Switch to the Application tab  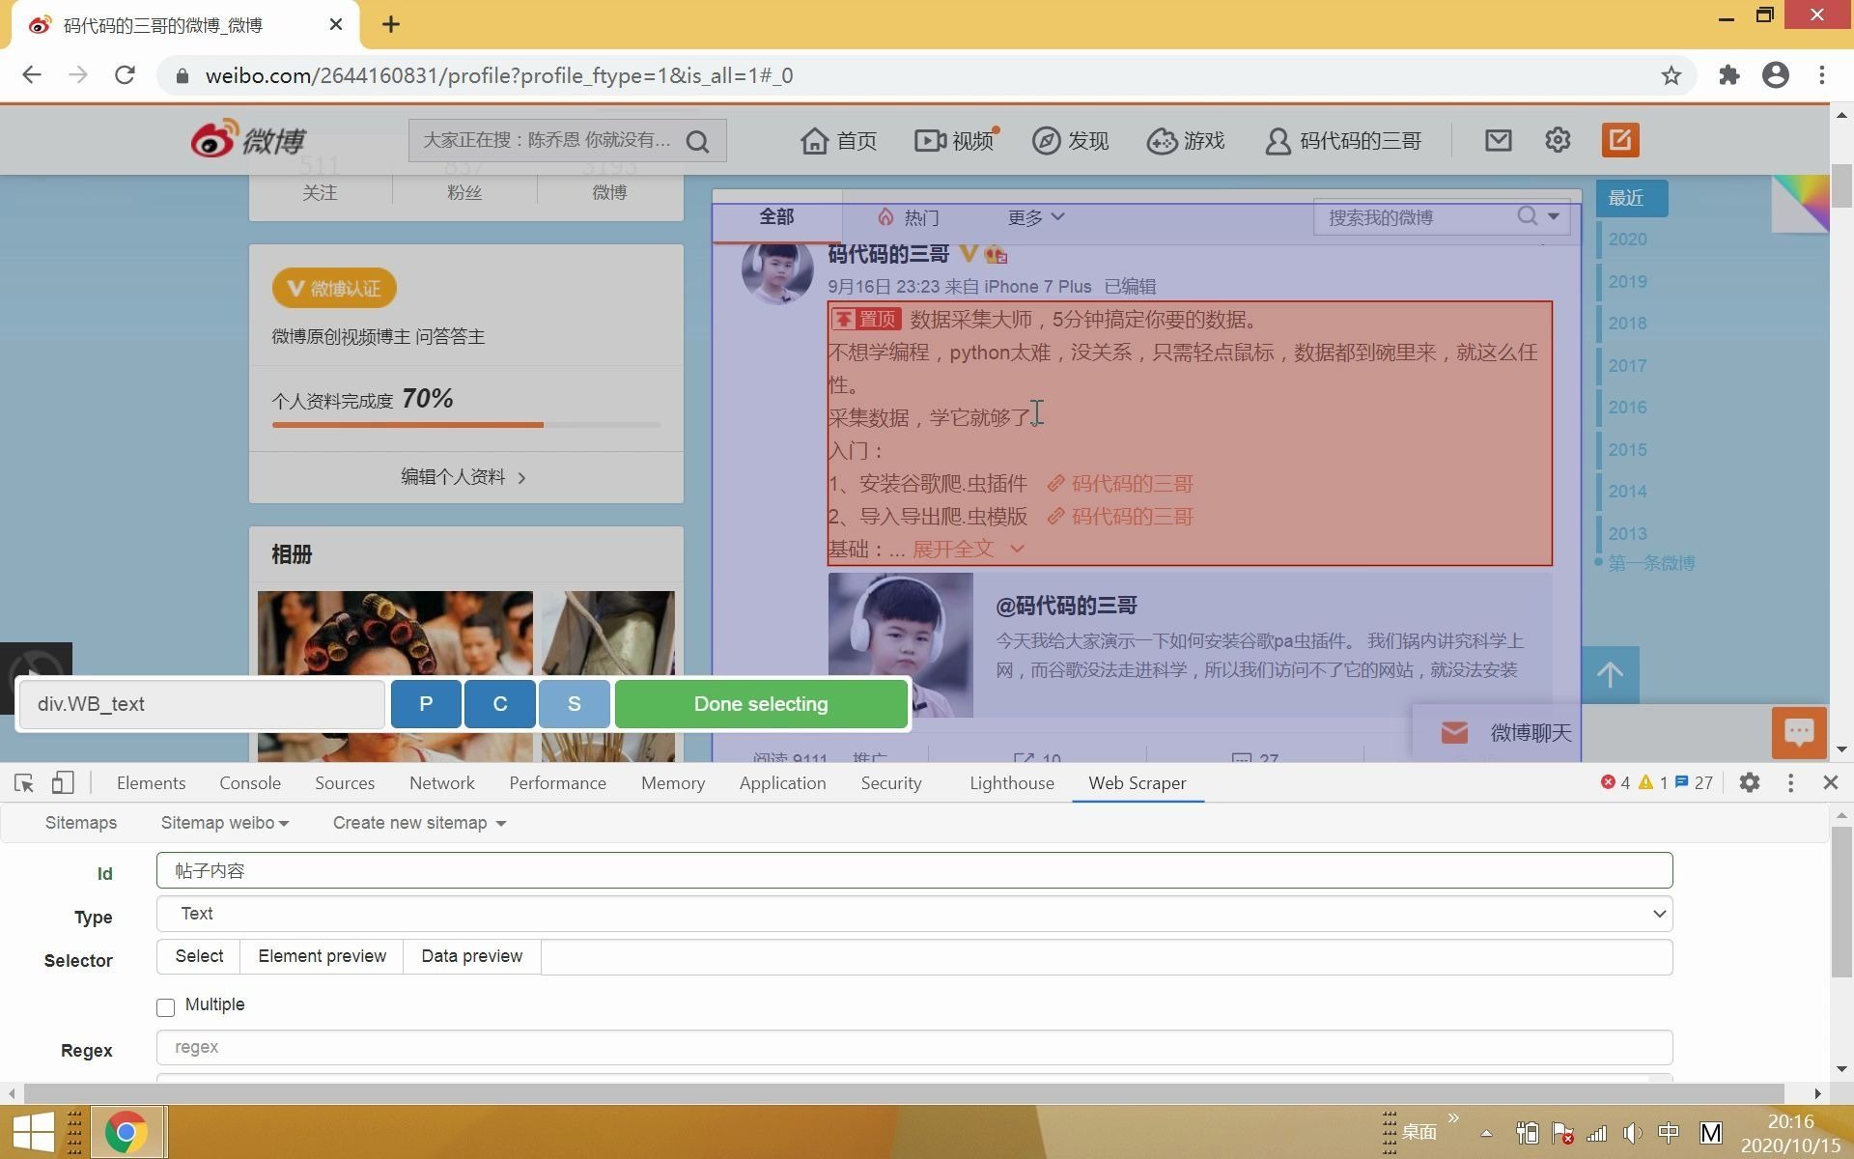[783, 783]
